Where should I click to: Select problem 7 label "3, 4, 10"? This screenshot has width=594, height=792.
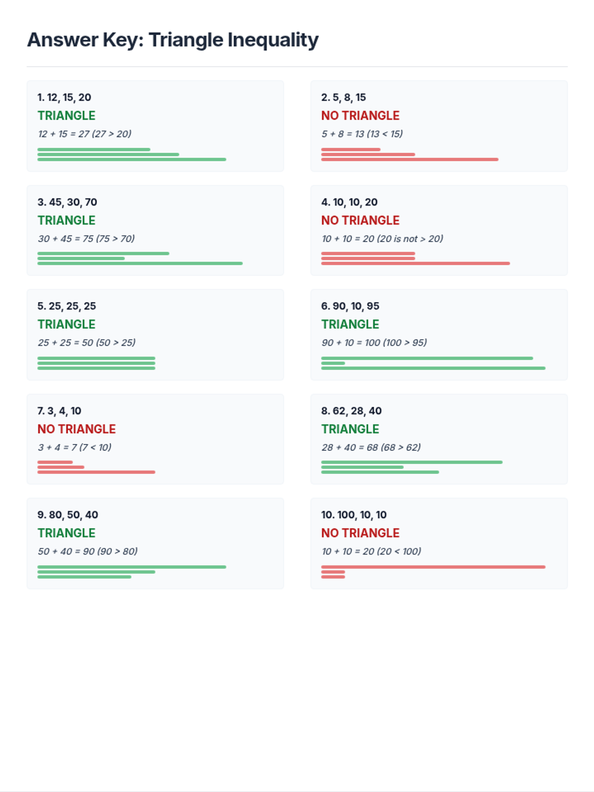(59, 411)
